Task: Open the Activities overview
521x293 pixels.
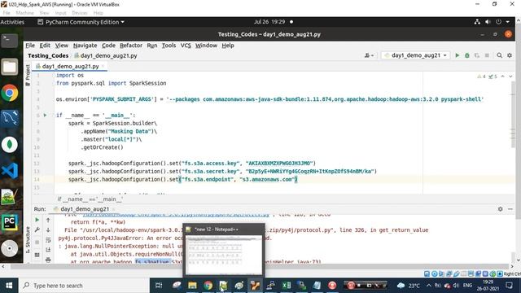Action: [12, 22]
